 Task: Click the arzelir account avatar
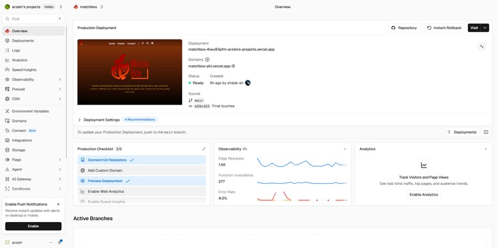[x=7, y=242]
